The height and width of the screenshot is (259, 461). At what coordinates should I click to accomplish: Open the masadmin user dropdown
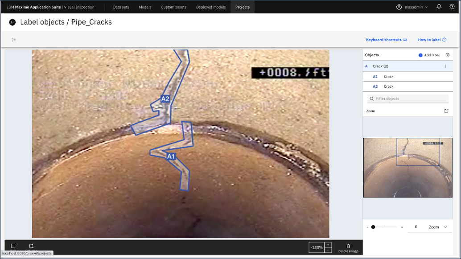tap(416, 7)
